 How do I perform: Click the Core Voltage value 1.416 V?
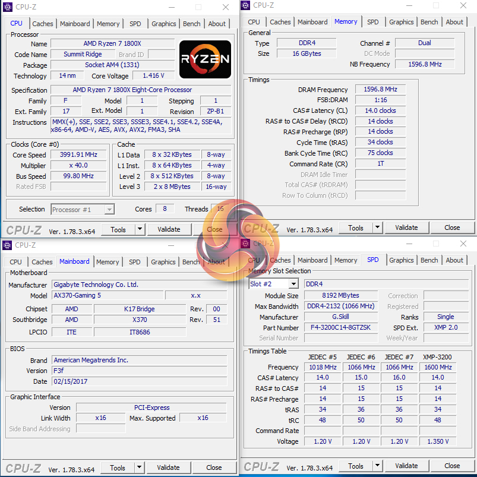coord(154,75)
